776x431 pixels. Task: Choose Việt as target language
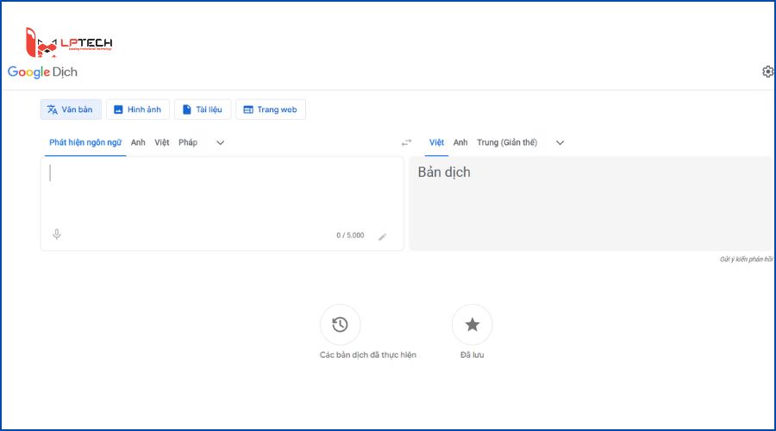436,142
